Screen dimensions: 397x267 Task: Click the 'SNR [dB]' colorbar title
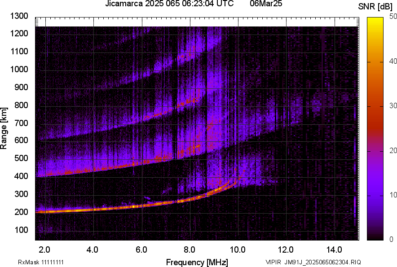click(x=375, y=7)
